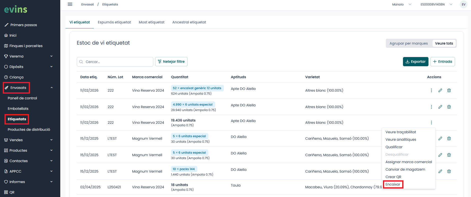Image resolution: width=471 pixels, height=197 pixels.
Task: Open Panell de control in the sidebar
Action: click(22, 98)
